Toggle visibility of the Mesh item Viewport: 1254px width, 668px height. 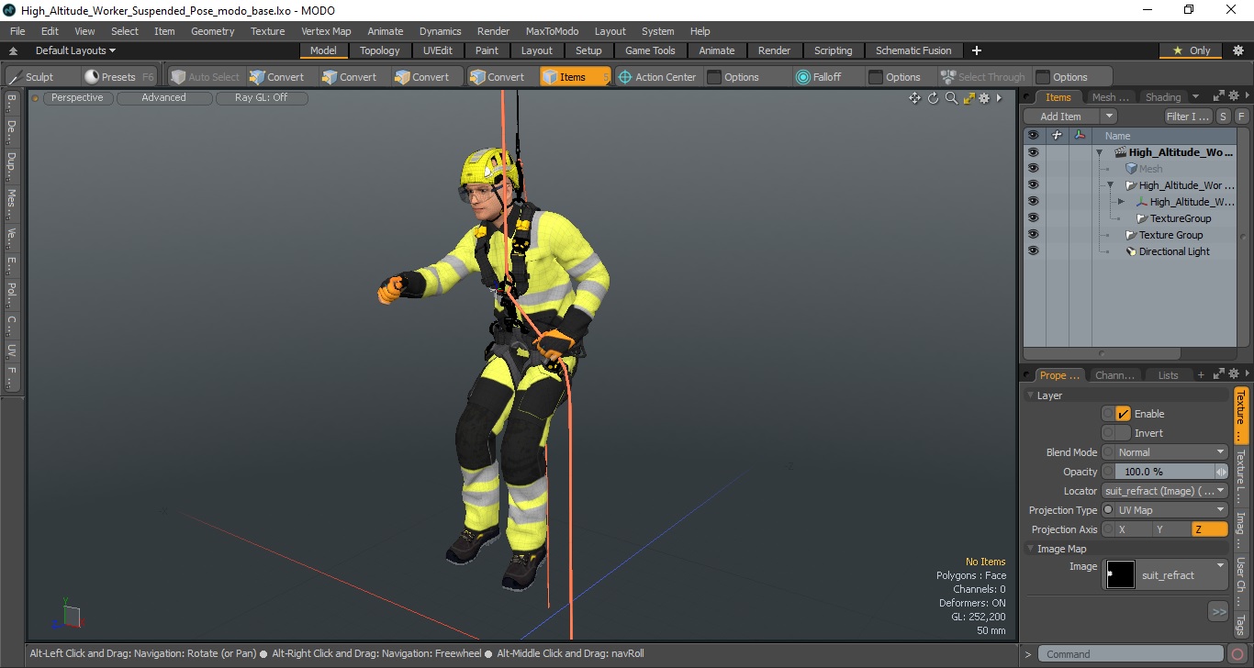click(x=1034, y=168)
